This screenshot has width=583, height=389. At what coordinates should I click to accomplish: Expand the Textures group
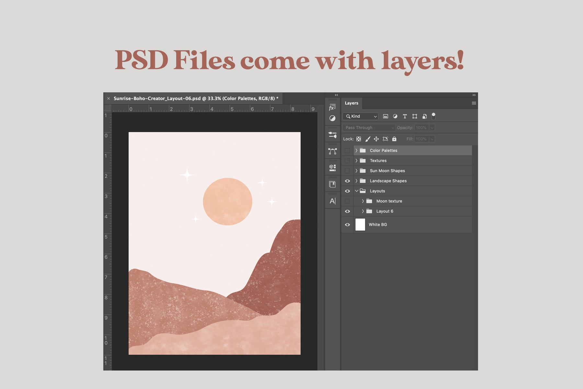pyautogui.click(x=356, y=161)
